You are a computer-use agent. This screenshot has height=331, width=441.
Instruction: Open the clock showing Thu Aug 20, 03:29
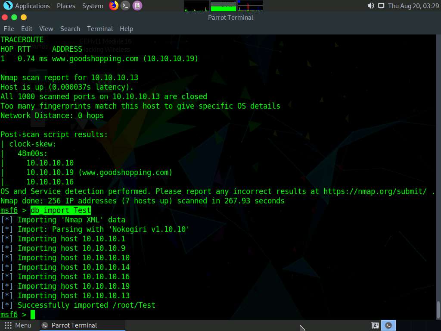pyautogui.click(x=413, y=6)
